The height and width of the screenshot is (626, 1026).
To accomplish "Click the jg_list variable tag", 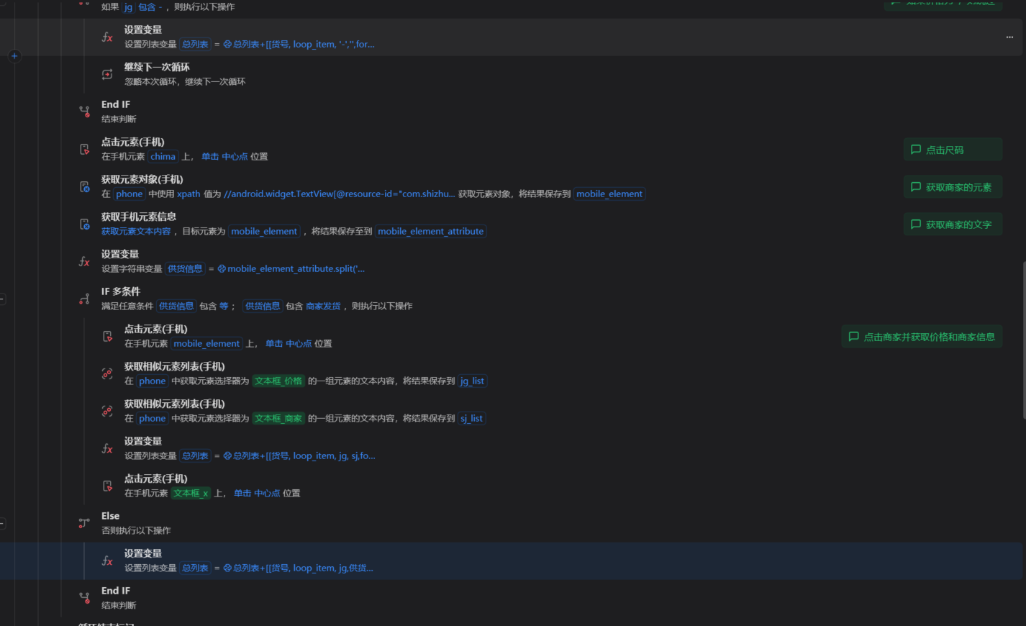I will [x=472, y=381].
